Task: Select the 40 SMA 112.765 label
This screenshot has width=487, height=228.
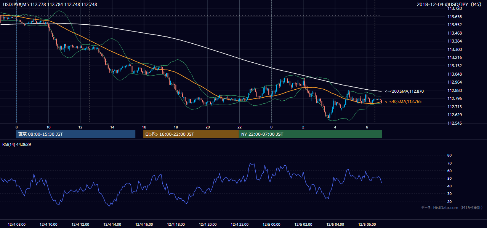Action: (403, 101)
